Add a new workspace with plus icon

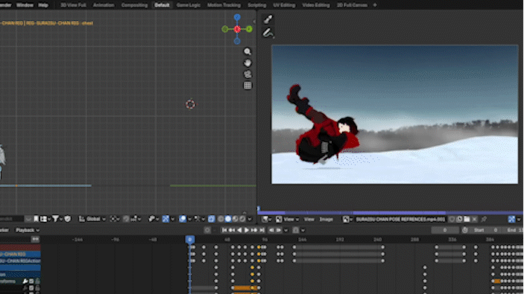point(375,5)
